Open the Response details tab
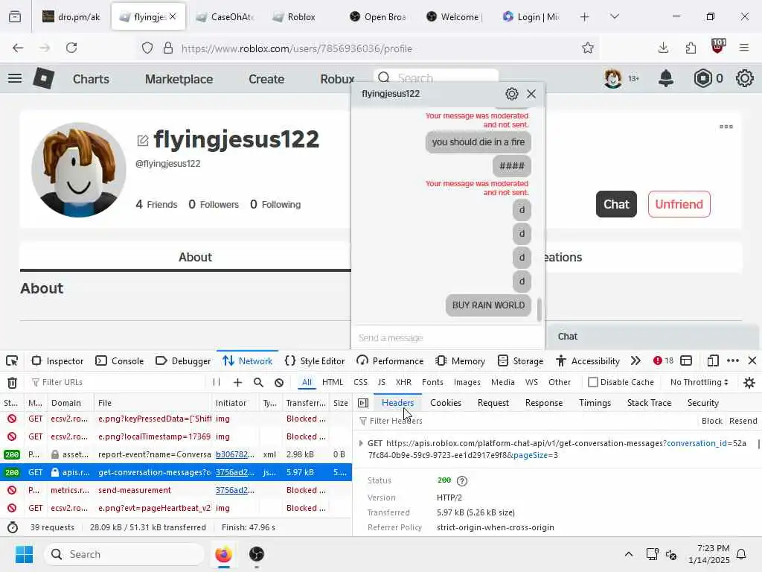This screenshot has width=762, height=572. click(x=544, y=403)
